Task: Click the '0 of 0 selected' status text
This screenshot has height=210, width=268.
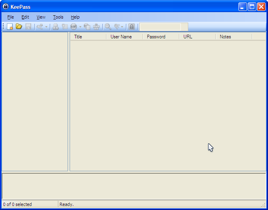Action: [17, 204]
